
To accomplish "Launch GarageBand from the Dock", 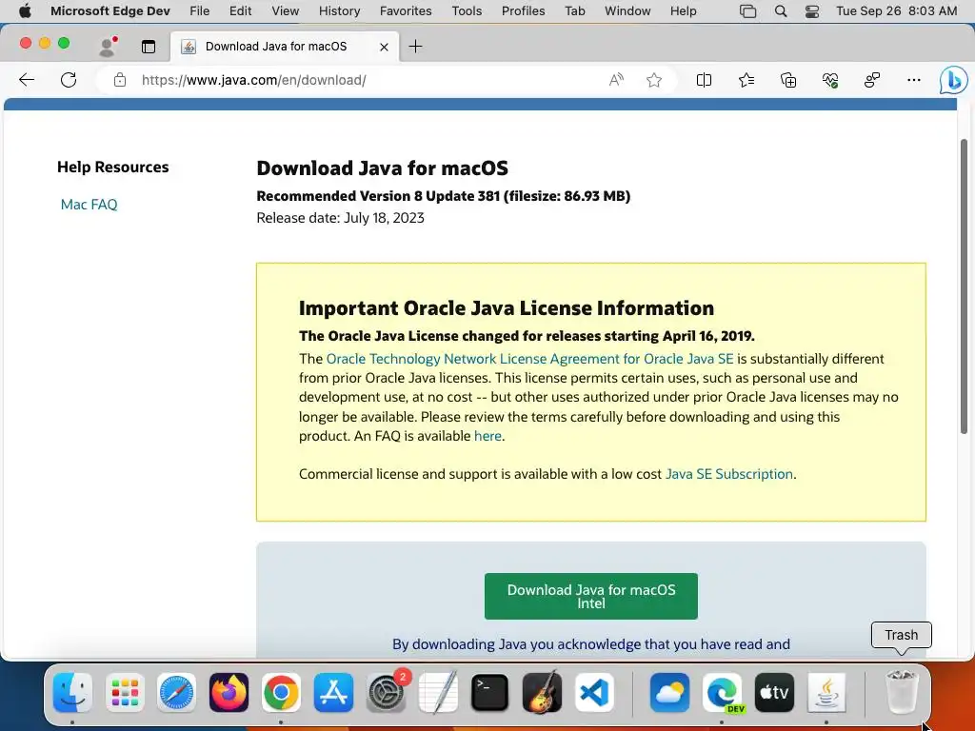I will coord(542,692).
